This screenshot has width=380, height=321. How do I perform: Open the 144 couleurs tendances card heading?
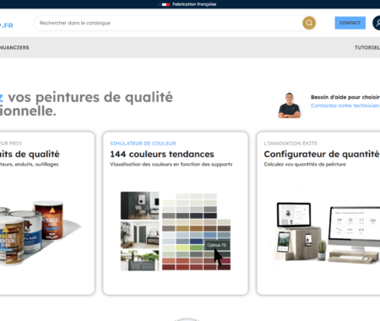pos(162,154)
